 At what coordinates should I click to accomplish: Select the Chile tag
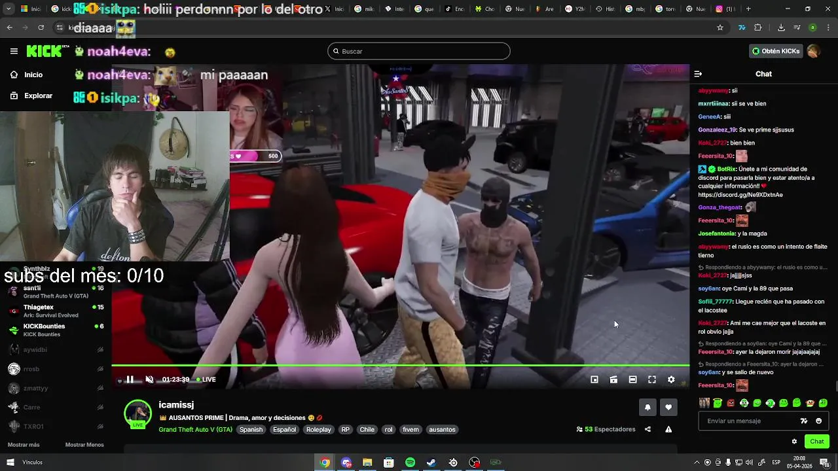click(367, 430)
